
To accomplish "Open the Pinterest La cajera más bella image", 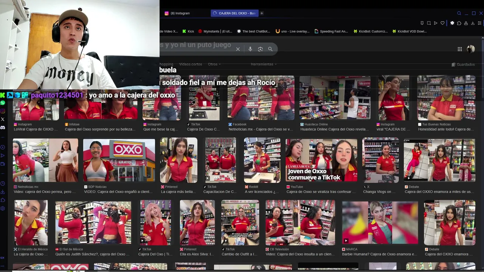I will (178, 160).
